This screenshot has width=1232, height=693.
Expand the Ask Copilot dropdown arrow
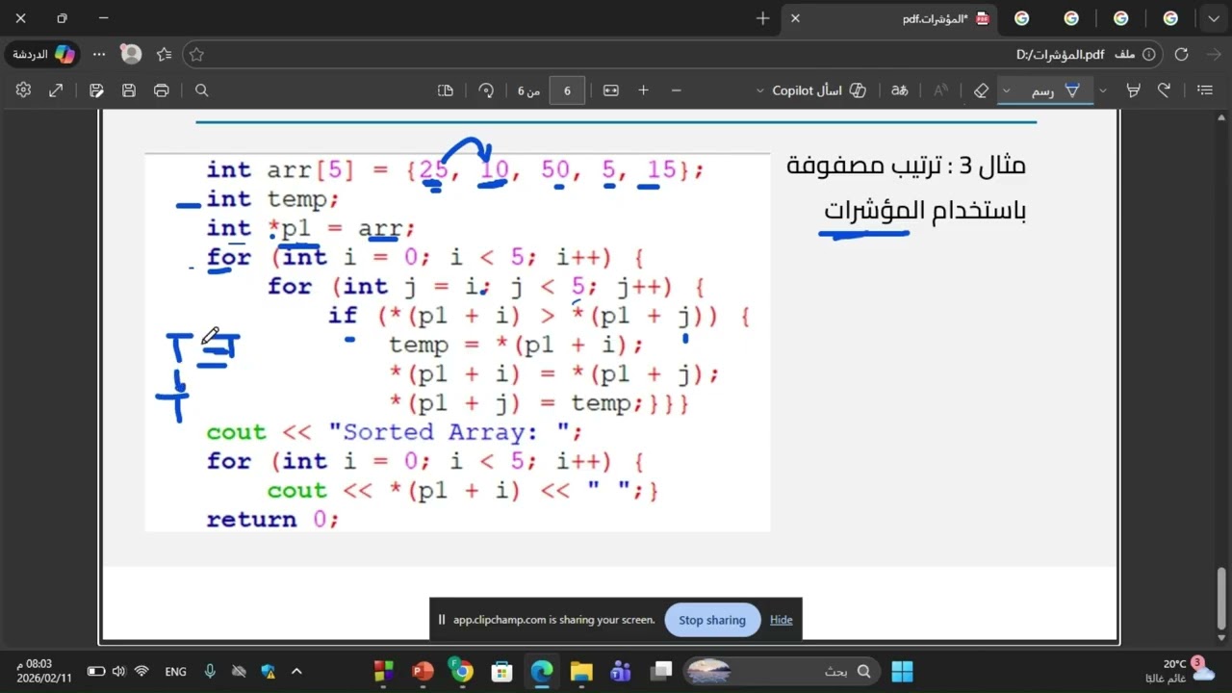pos(760,90)
